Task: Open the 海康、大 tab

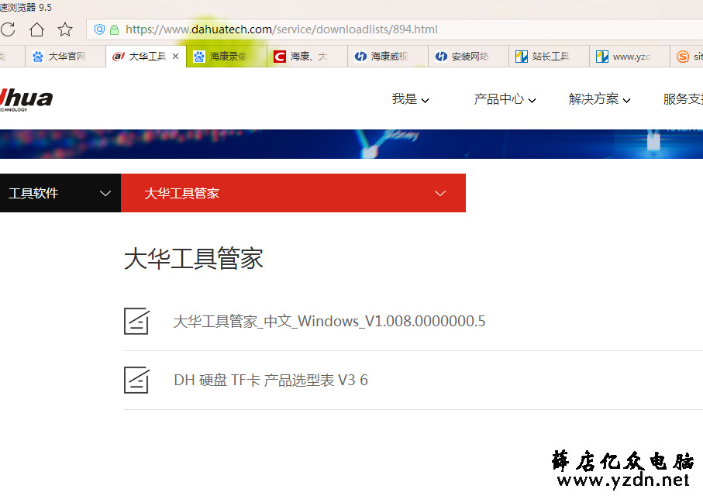Action: click(307, 57)
